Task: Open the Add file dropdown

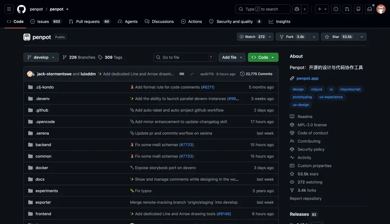Action: click(232, 57)
